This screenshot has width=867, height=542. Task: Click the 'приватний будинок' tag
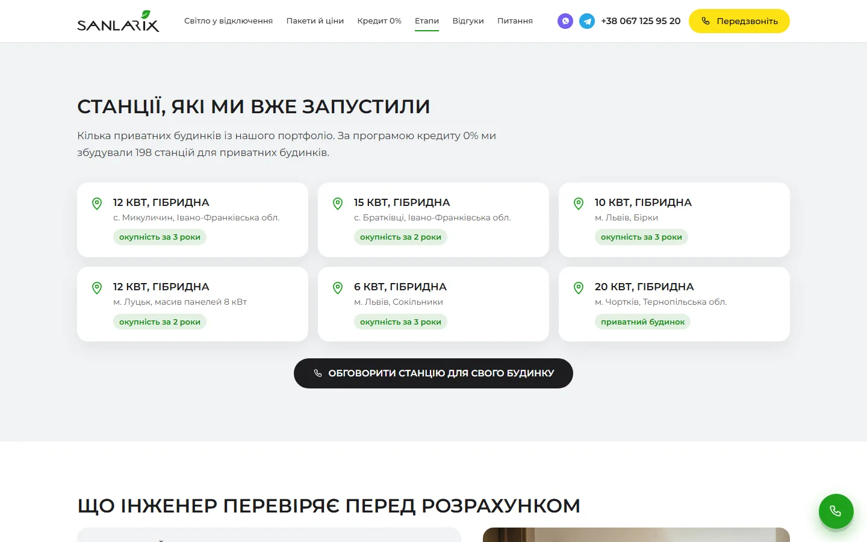[x=643, y=322]
